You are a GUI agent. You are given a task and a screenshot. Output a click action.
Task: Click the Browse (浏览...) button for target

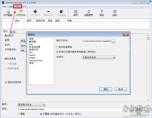tap(140, 109)
